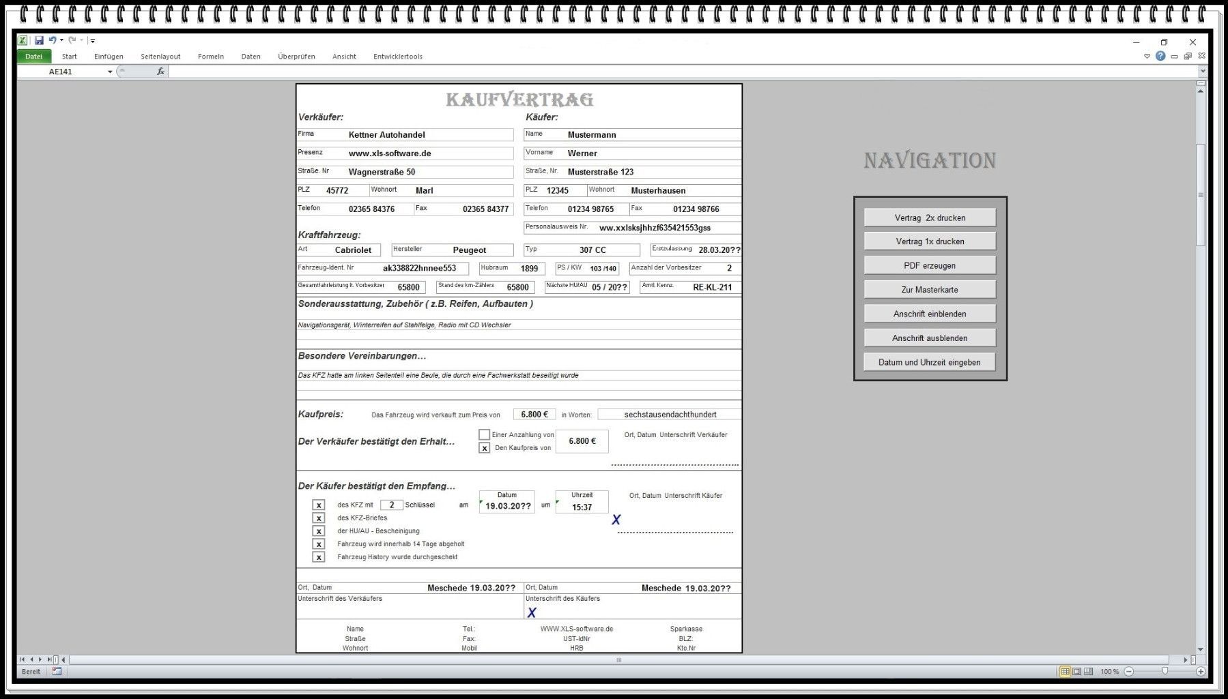The width and height of the screenshot is (1228, 699).
Task: Open the Name Box dropdown arrow
Action: tap(110, 72)
